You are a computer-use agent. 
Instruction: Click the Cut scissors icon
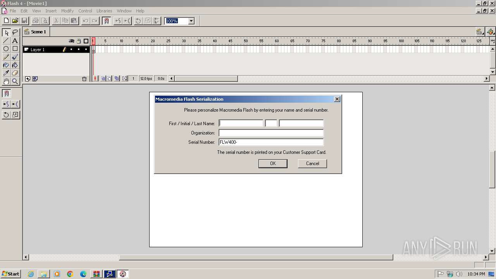[x=56, y=21]
